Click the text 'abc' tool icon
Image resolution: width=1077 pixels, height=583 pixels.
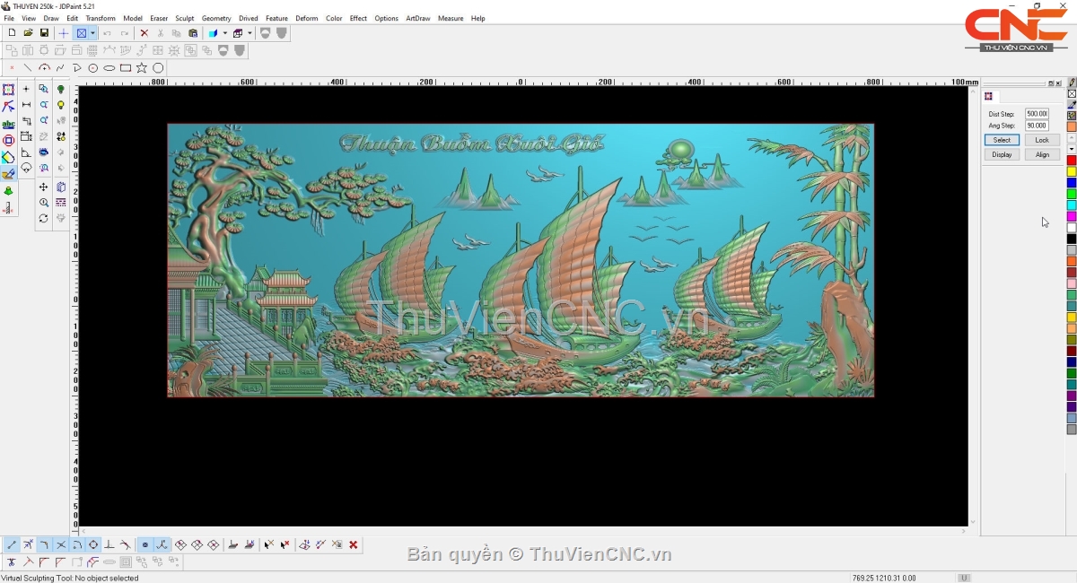click(8, 124)
